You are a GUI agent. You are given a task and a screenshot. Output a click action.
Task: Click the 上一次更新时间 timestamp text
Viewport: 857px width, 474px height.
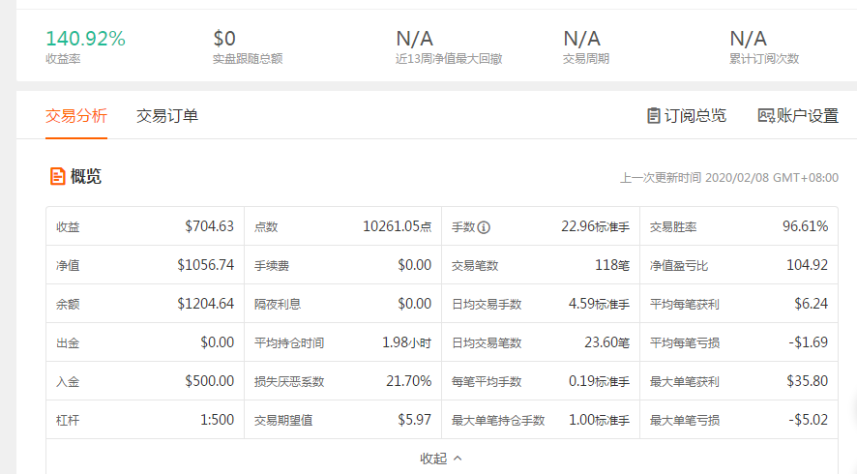(728, 178)
